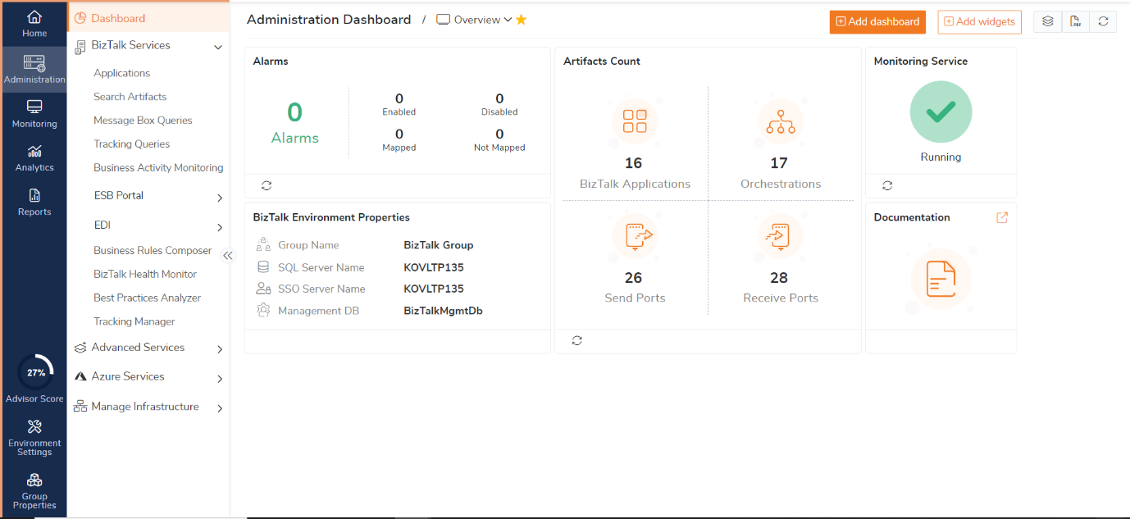Open the Reports section
Viewport: 1130px width, 519px height.
pos(34,203)
